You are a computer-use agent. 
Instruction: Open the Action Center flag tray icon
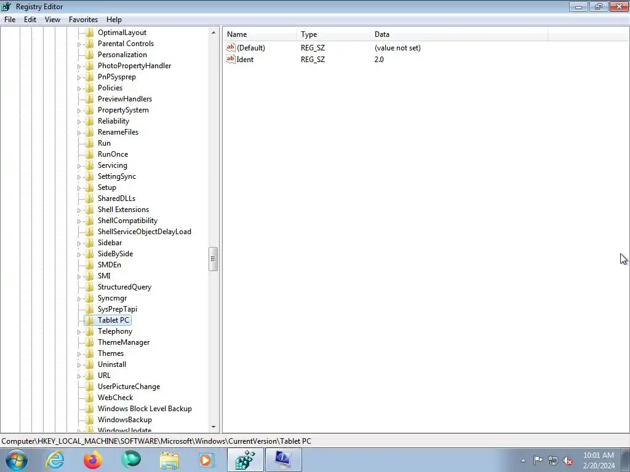click(x=538, y=460)
